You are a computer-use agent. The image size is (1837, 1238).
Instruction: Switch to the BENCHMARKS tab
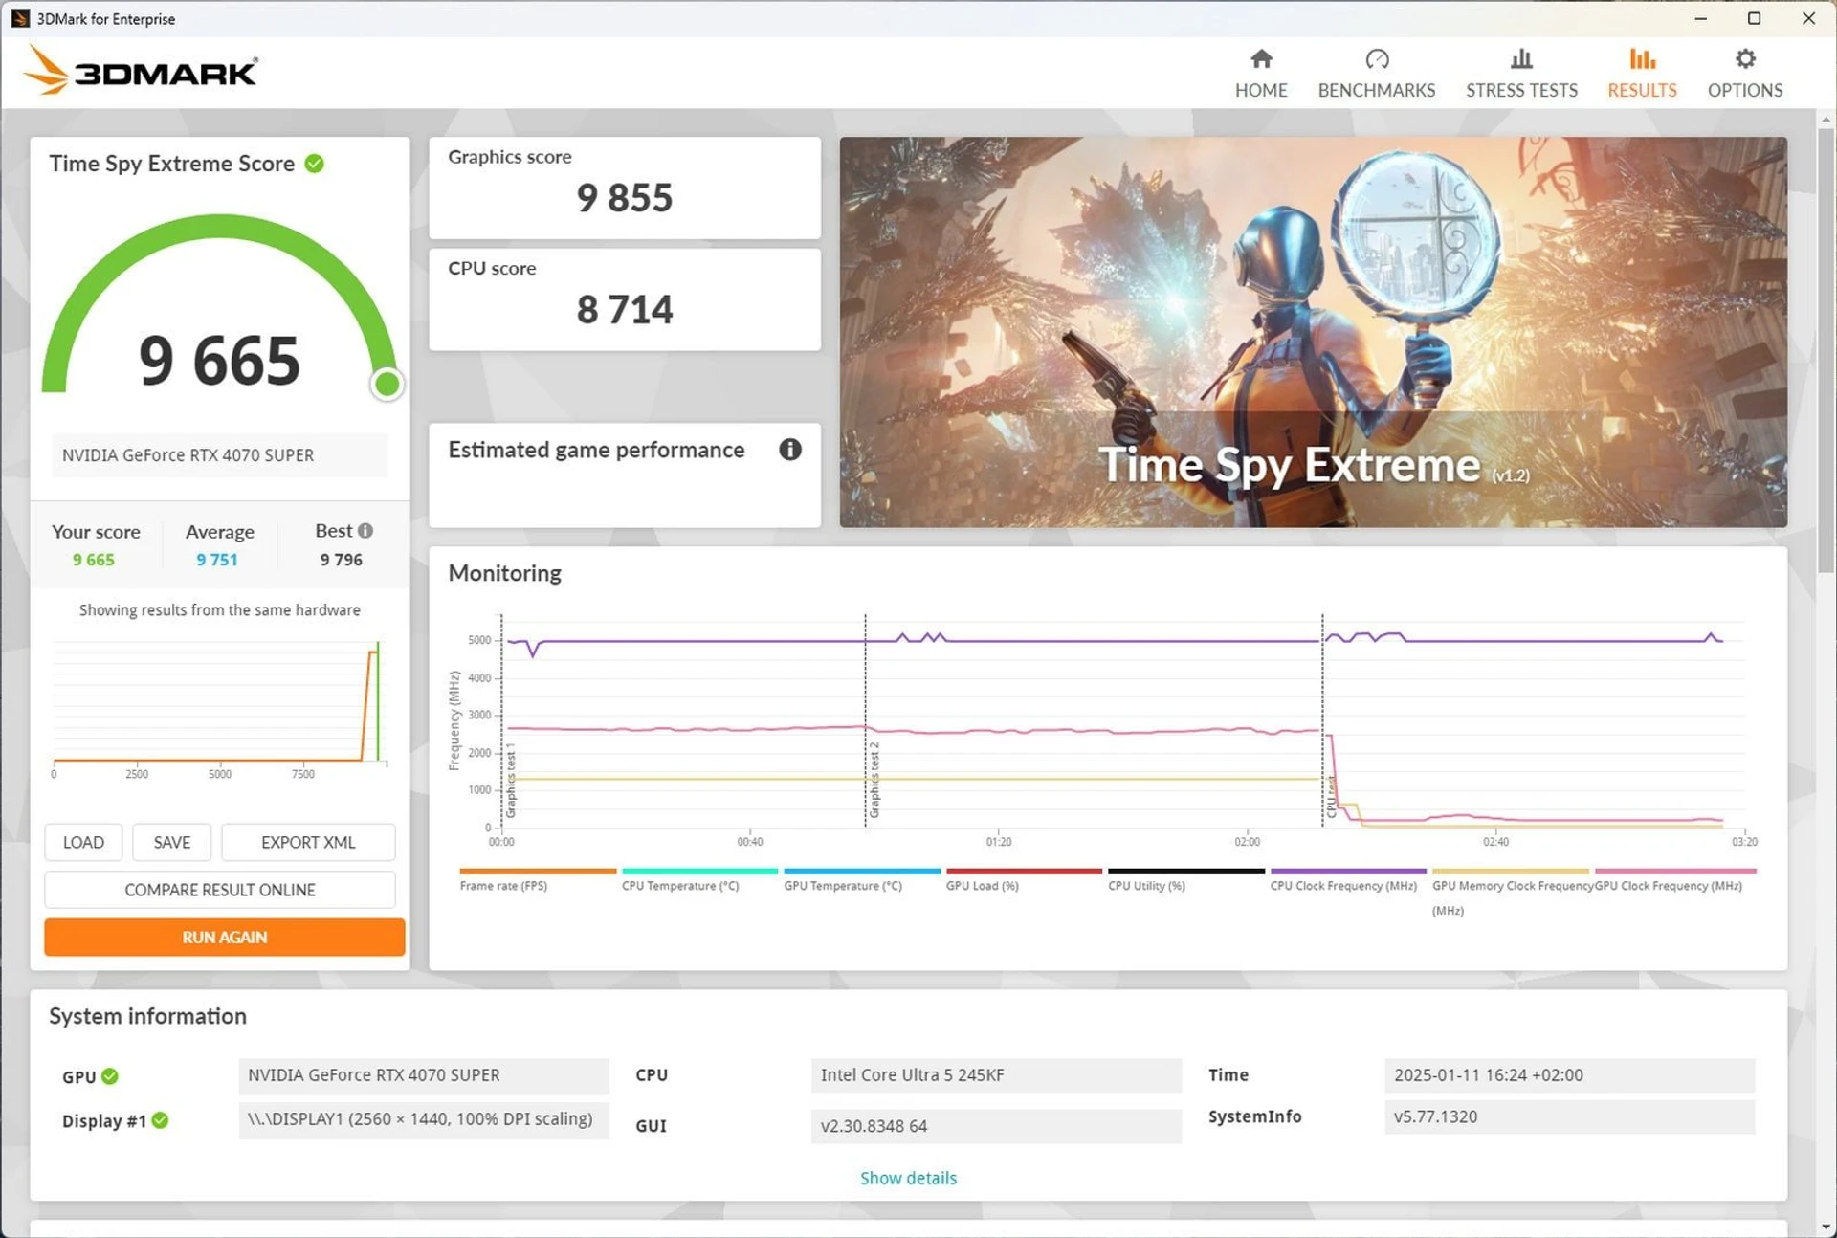pyautogui.click(x=1377, y=90)
